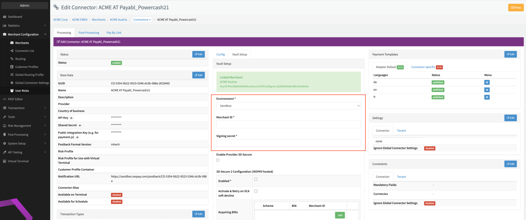Click the Virtual Terminal sidebar icon
This screenshot has width=526, height=220.
(x=5, y=161)
